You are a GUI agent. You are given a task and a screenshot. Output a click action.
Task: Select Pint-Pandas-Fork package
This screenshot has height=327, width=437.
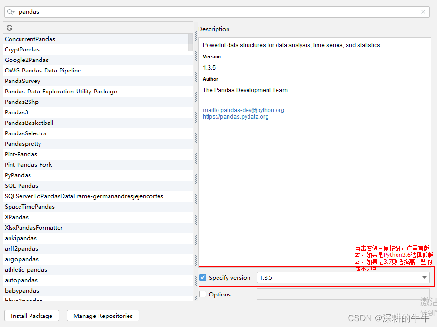98,165
